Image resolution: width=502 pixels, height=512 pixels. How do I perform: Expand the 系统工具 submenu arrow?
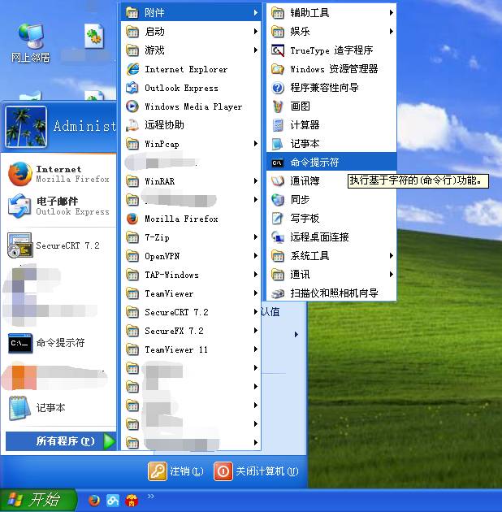pos(391,256)
